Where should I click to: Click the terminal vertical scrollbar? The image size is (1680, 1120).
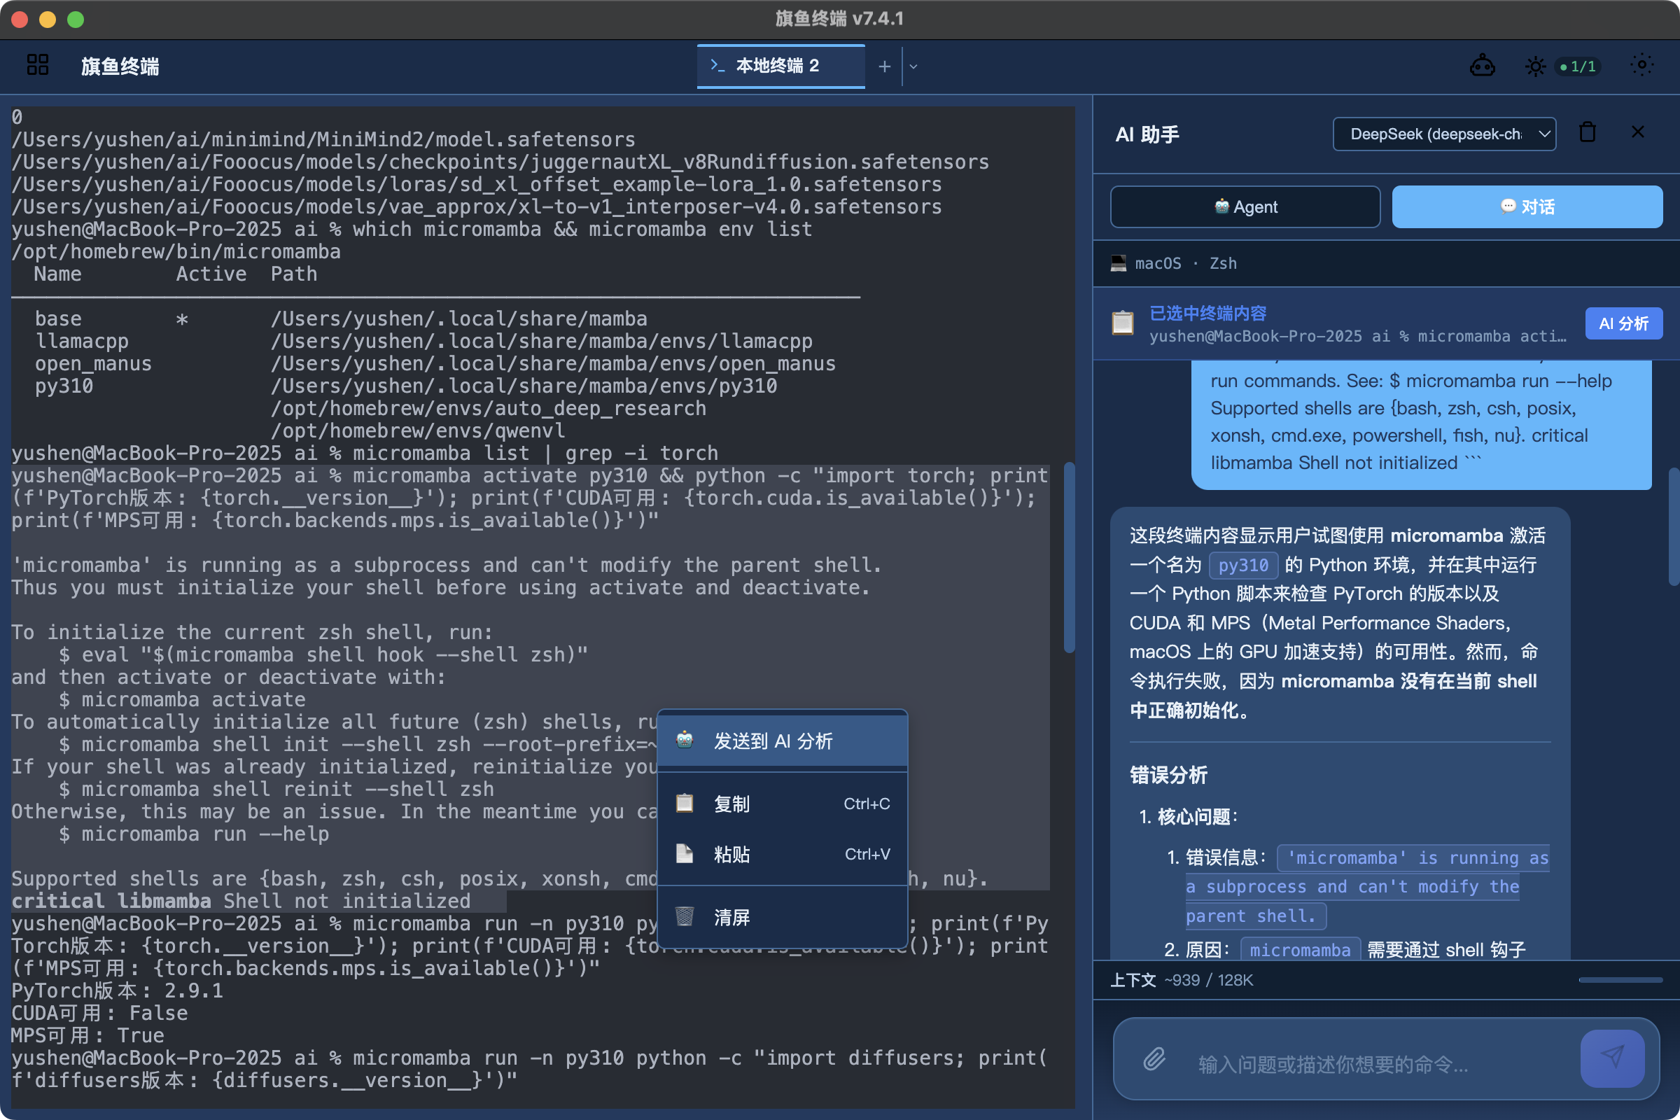tap(1070, 558)
